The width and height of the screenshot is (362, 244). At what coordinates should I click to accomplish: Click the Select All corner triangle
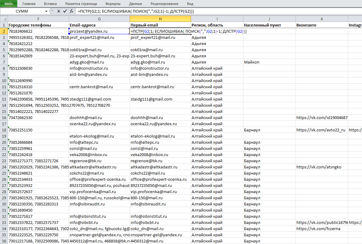pyautogui.click(x=4, y=19)
